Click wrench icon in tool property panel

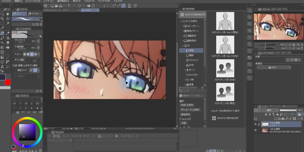click(41, 91)
